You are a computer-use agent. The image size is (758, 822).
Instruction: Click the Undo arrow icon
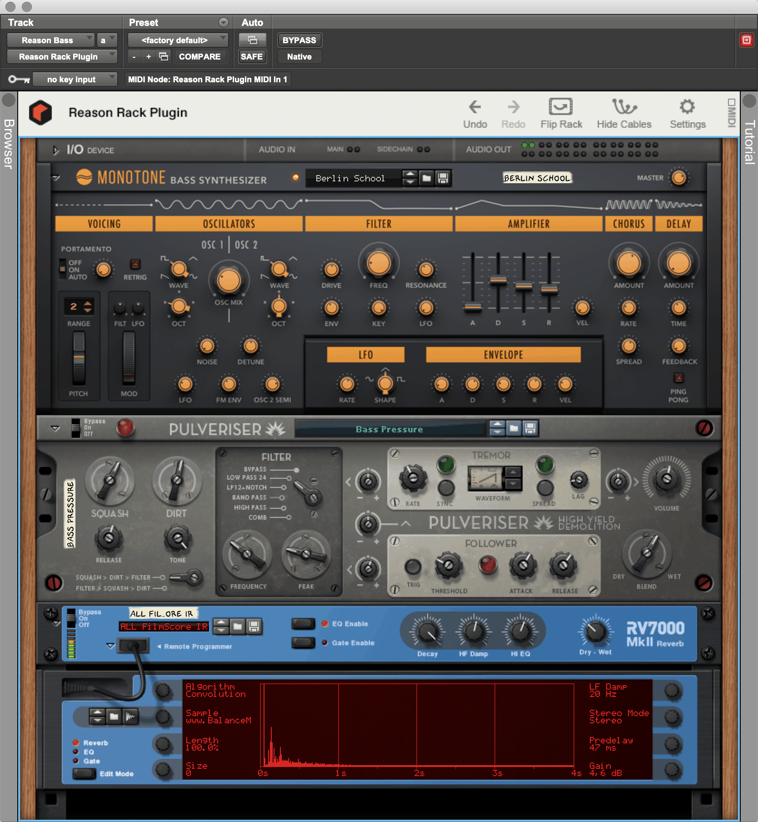475,107
